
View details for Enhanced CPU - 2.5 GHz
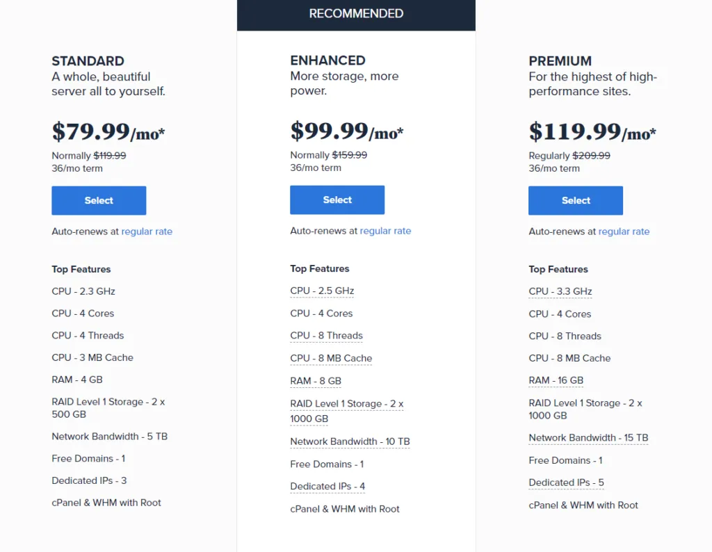322,291
